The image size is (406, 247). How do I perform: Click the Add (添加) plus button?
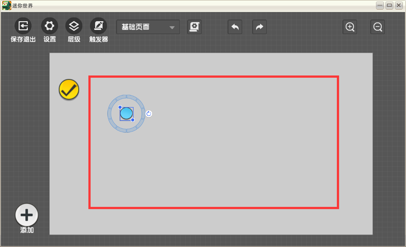point(27,215)
